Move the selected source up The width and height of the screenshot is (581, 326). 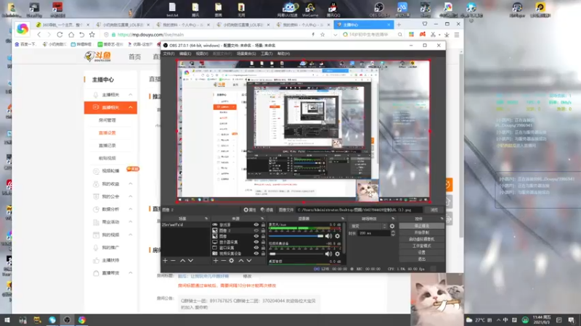[241, 261]
